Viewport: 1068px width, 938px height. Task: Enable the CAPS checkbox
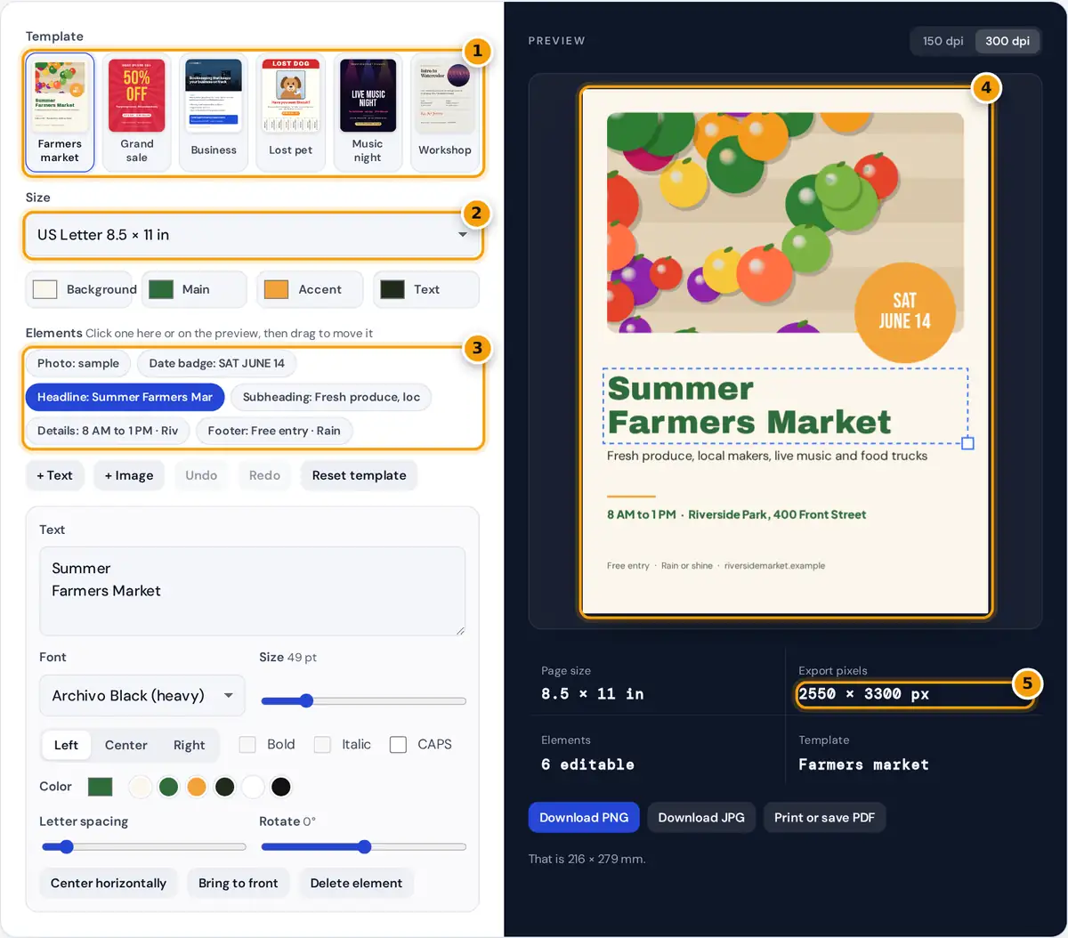pyautogui.click(x=398, y=745)
